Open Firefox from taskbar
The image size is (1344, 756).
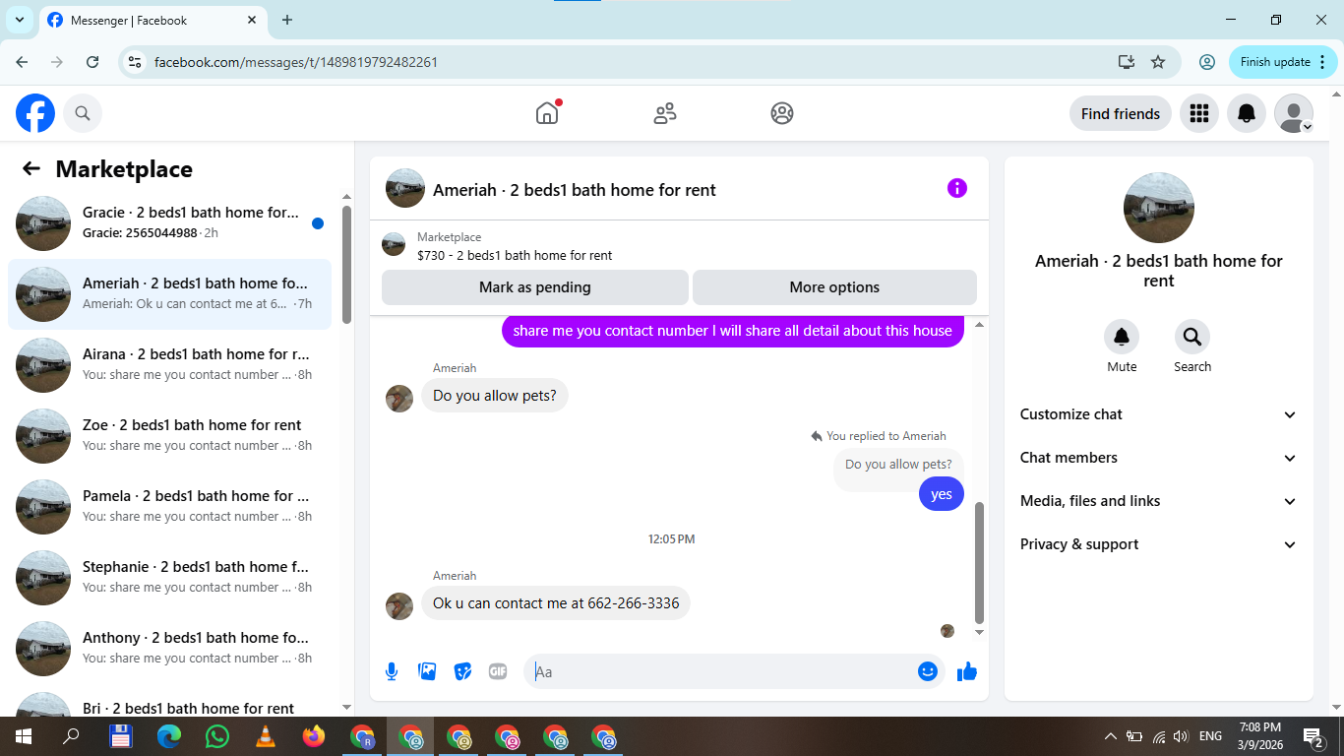tap(314, 736)
